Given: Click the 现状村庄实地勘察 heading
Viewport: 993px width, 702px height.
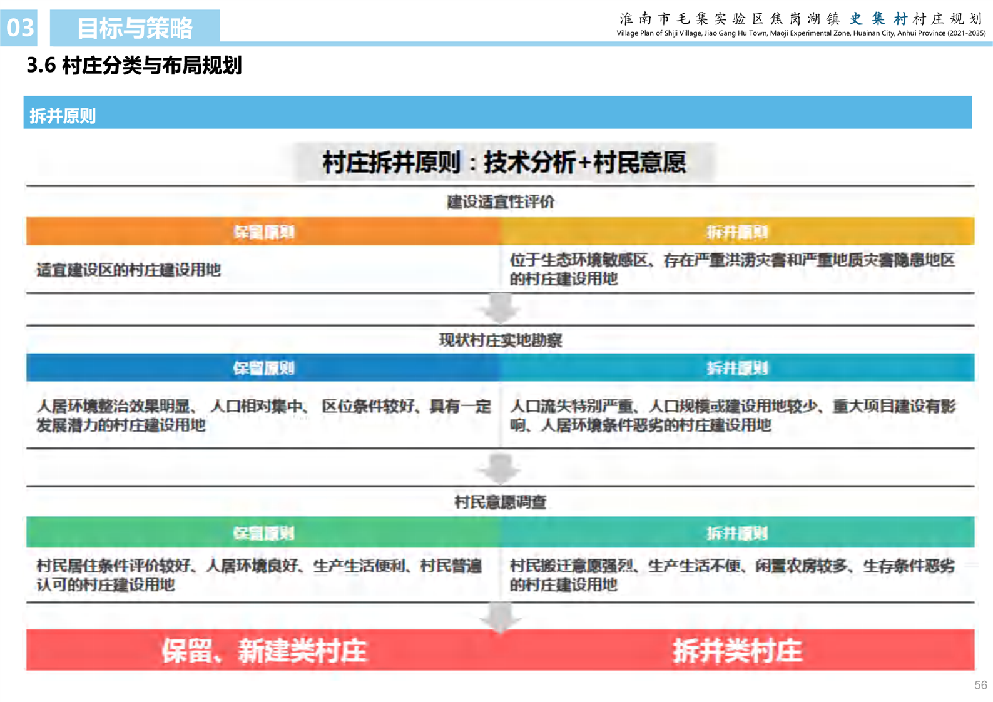Looking at the screenshot, I should (500, 340).
